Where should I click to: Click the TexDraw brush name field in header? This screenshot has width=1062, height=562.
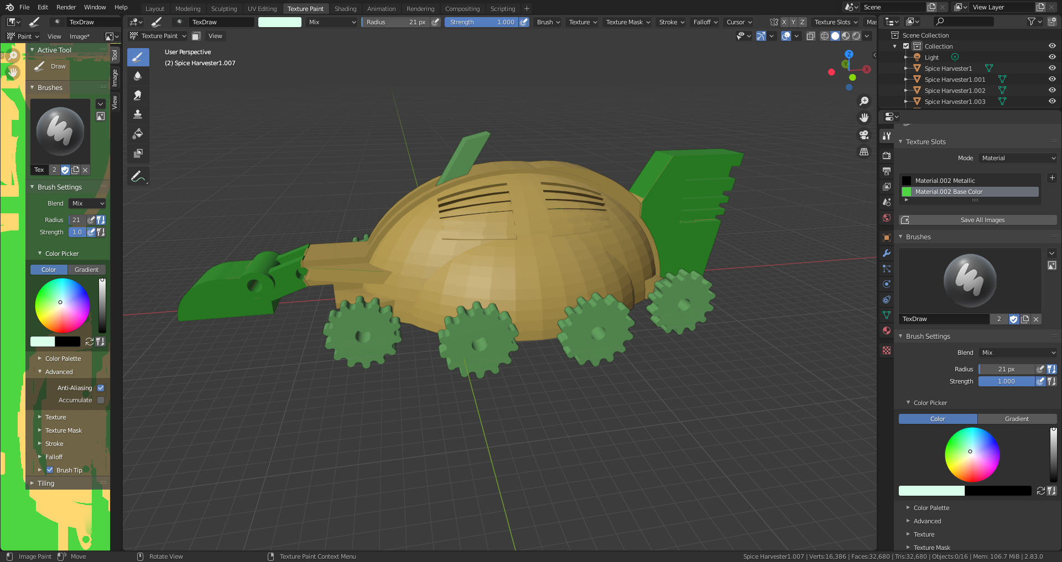221,22
